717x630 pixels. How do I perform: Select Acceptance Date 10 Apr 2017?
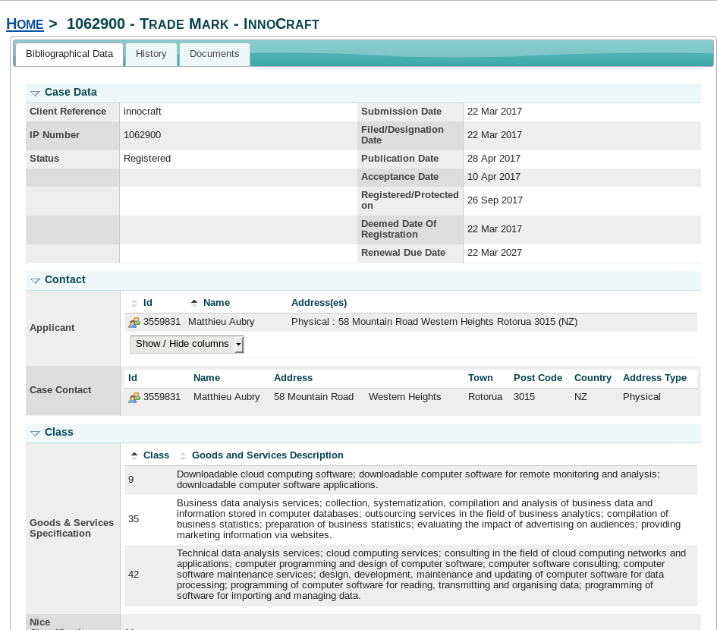coord(494,177)
